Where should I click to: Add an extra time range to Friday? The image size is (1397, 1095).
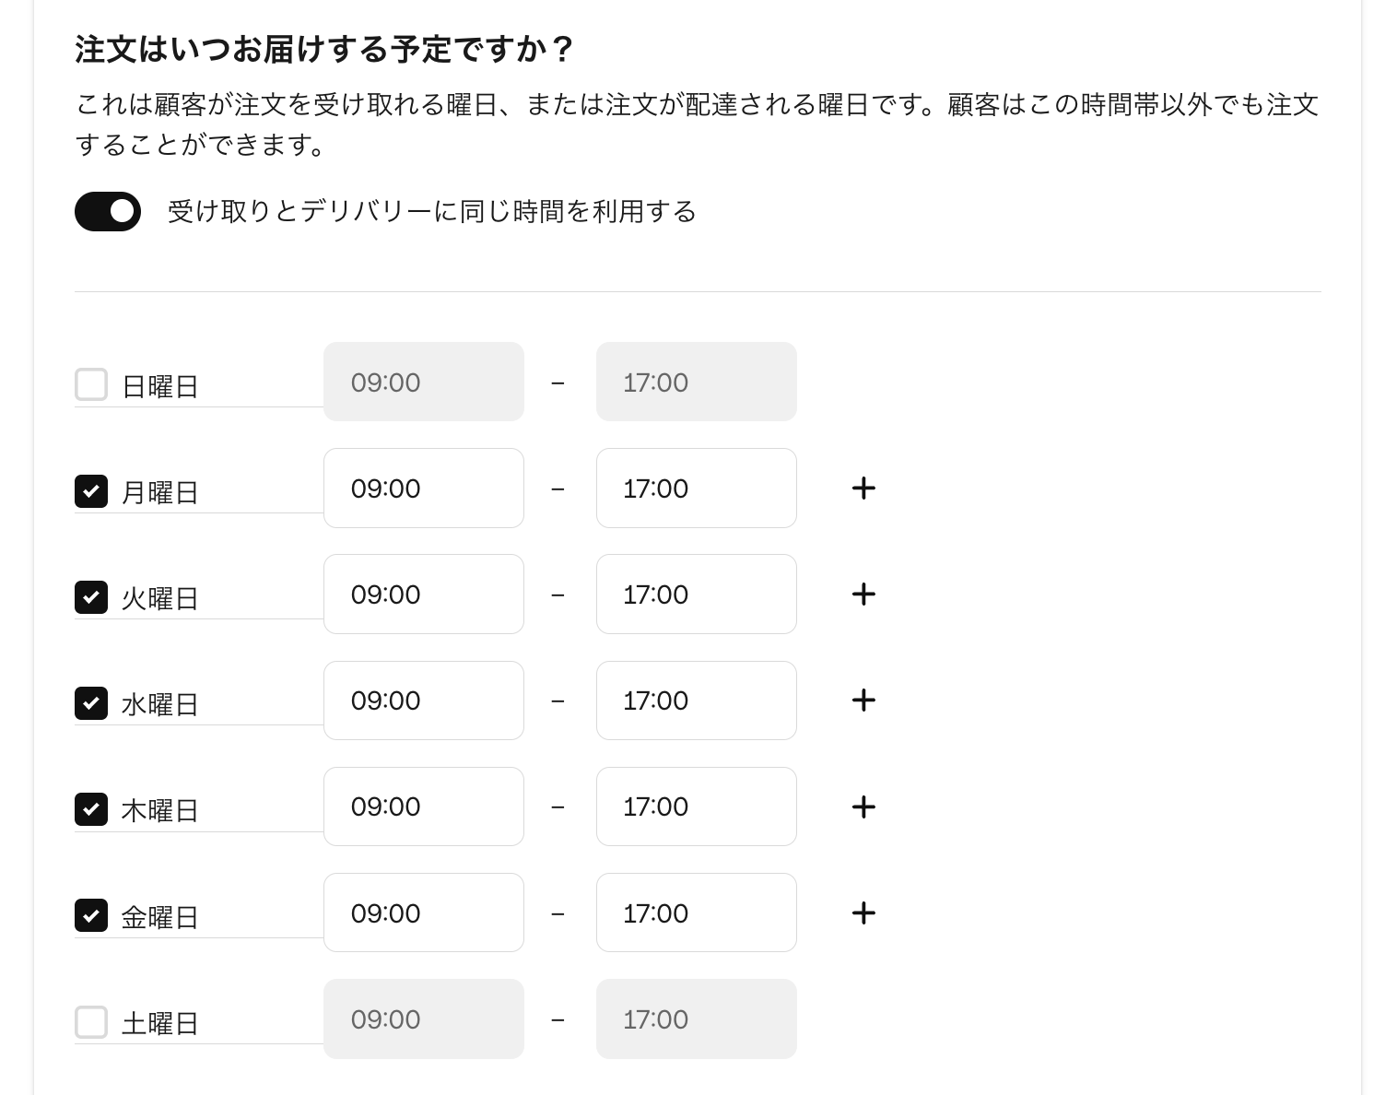[863, 912]
